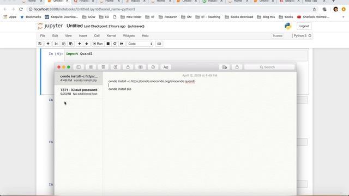Save notebook using the floppy disk icon
This screenshot has height=196, width=349.
point(40,44)
